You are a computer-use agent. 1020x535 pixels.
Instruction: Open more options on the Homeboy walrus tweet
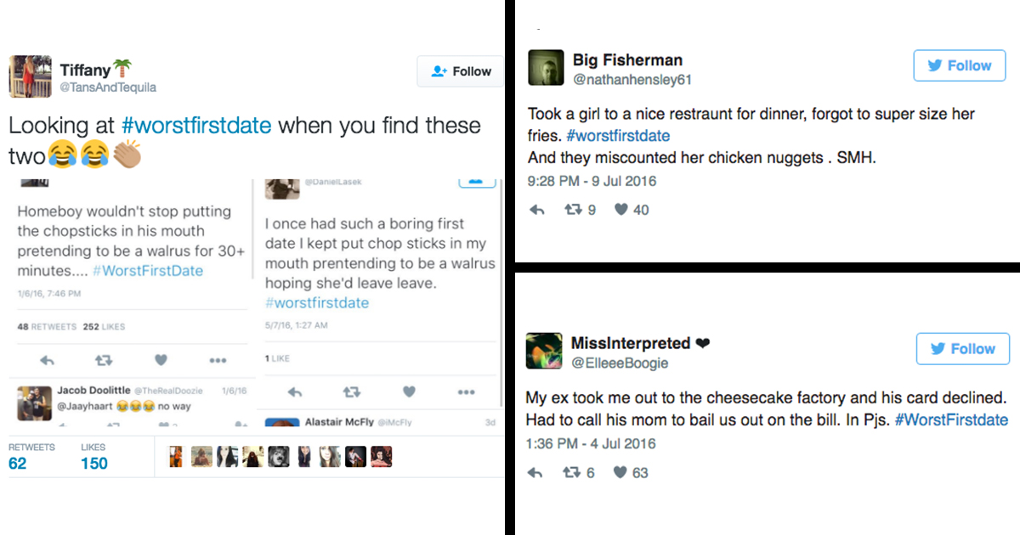218,360
